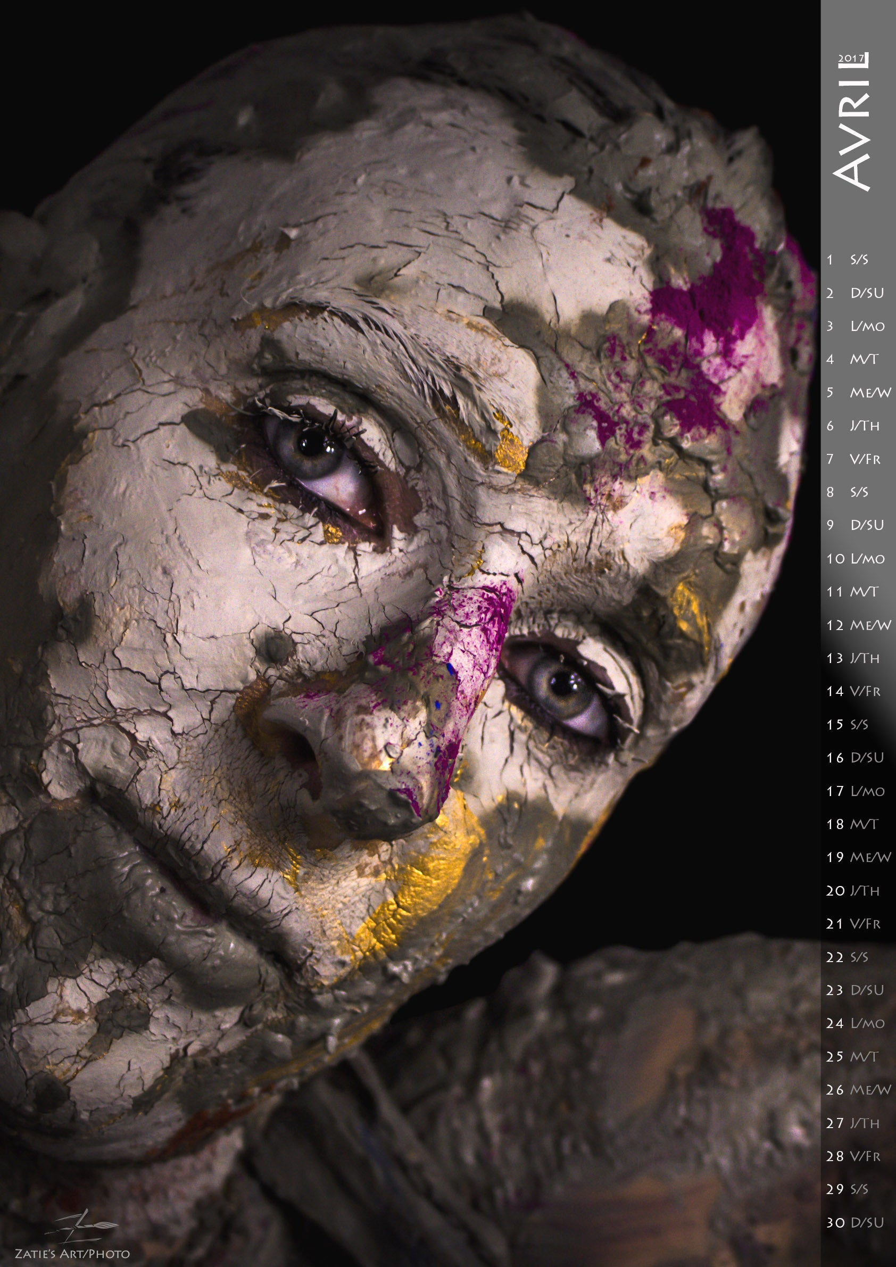Click the 2017 year label
Screen dimensions: 896x1267
850,59
